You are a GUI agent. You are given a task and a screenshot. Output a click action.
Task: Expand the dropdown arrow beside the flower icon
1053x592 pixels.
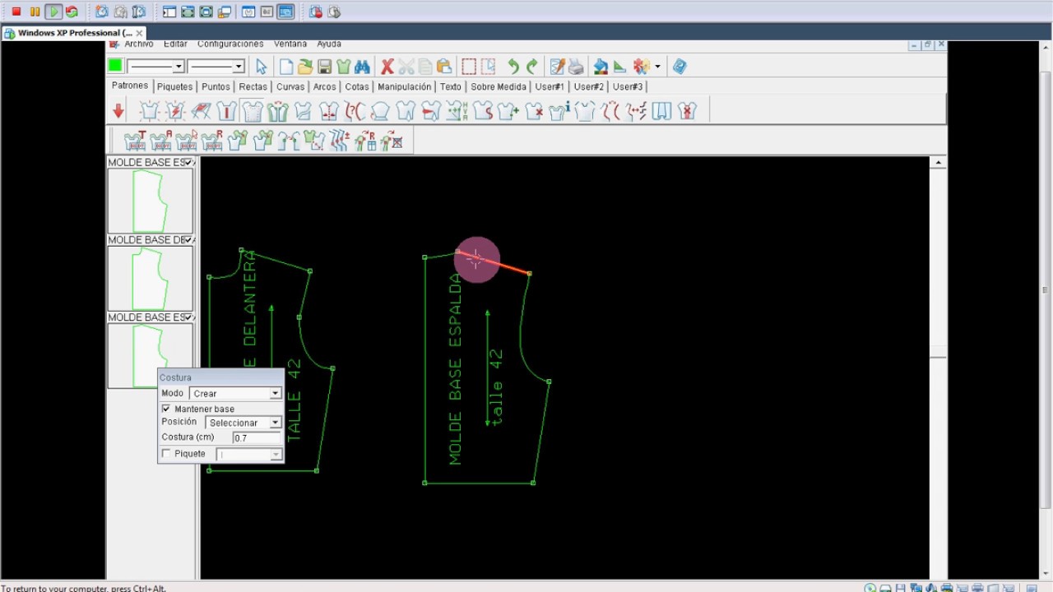(x=657, y=67)
